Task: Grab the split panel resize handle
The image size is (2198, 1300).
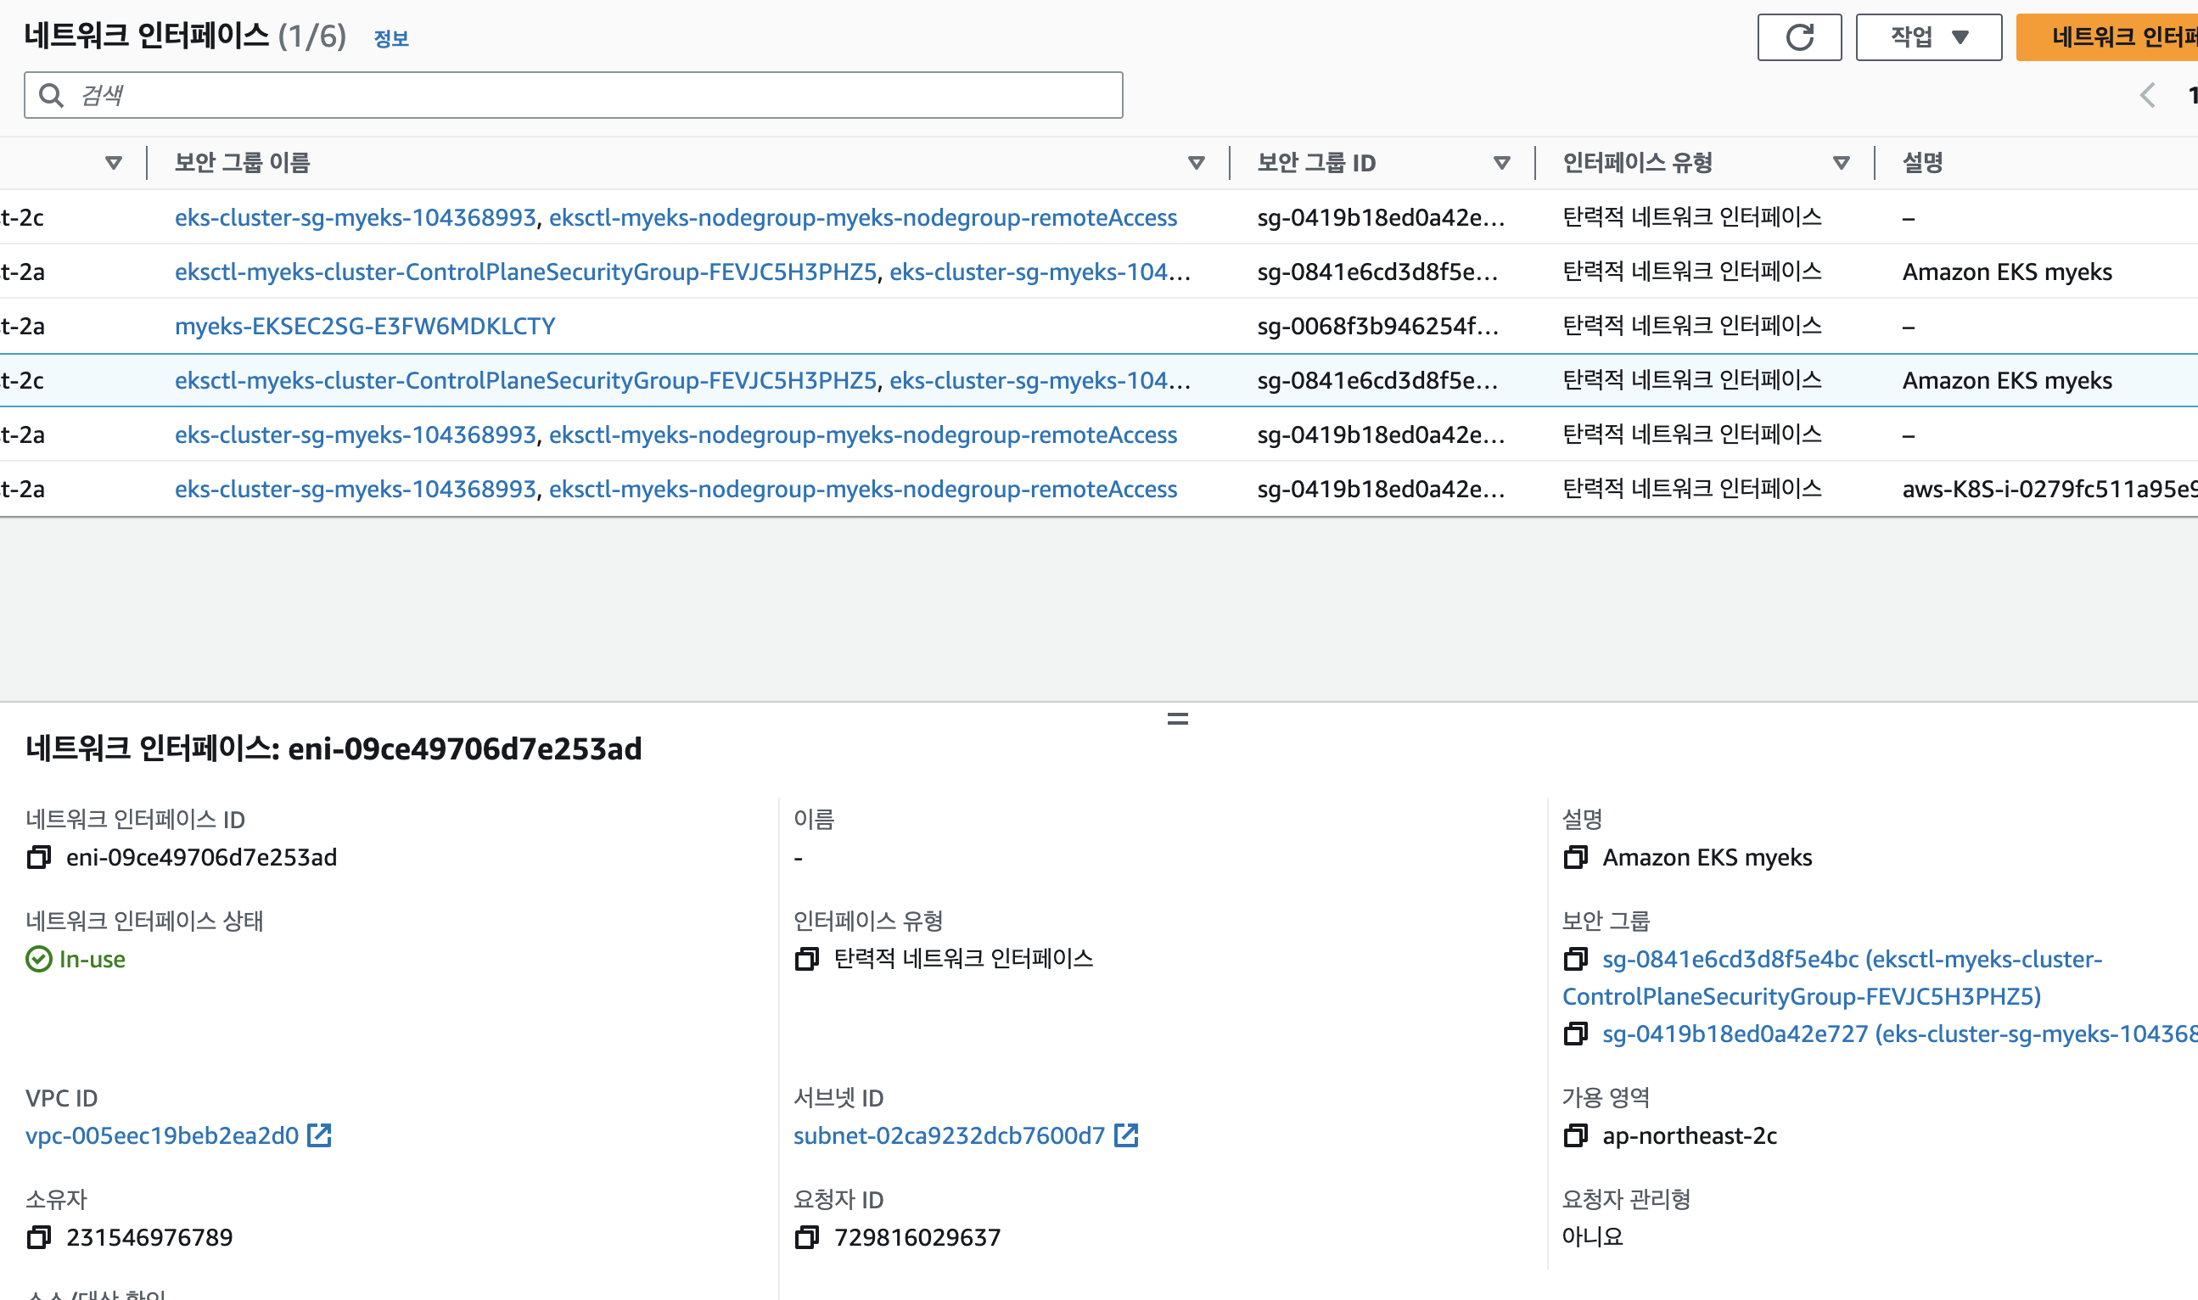Action: (1177, 719)
